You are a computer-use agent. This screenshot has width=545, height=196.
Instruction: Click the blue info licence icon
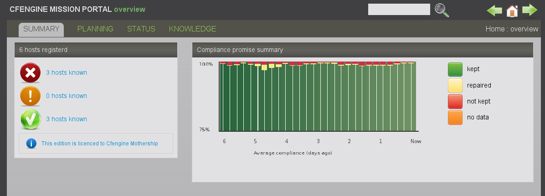[x=31, y=143]
